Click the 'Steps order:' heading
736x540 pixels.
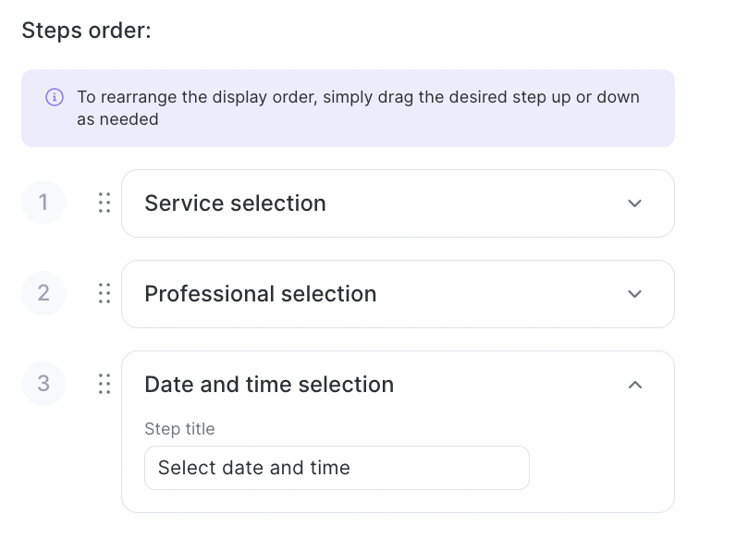[x=86, y=31]
